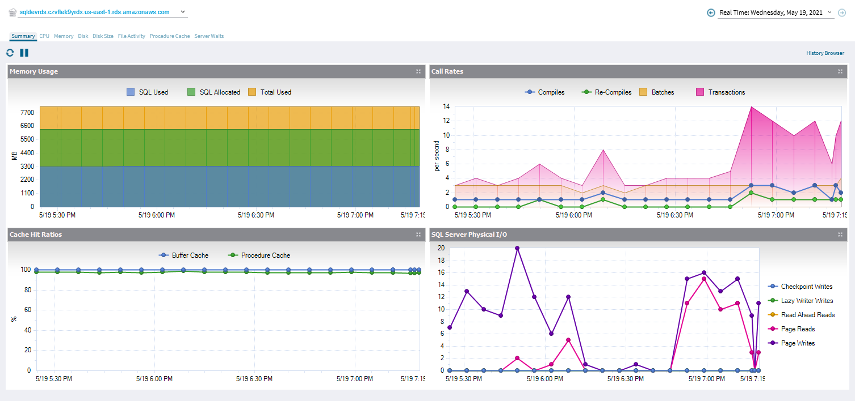This screenshot has width=855, height=401.
Task: Maximize the Memory Usage panel
Action: pos(418,71)
